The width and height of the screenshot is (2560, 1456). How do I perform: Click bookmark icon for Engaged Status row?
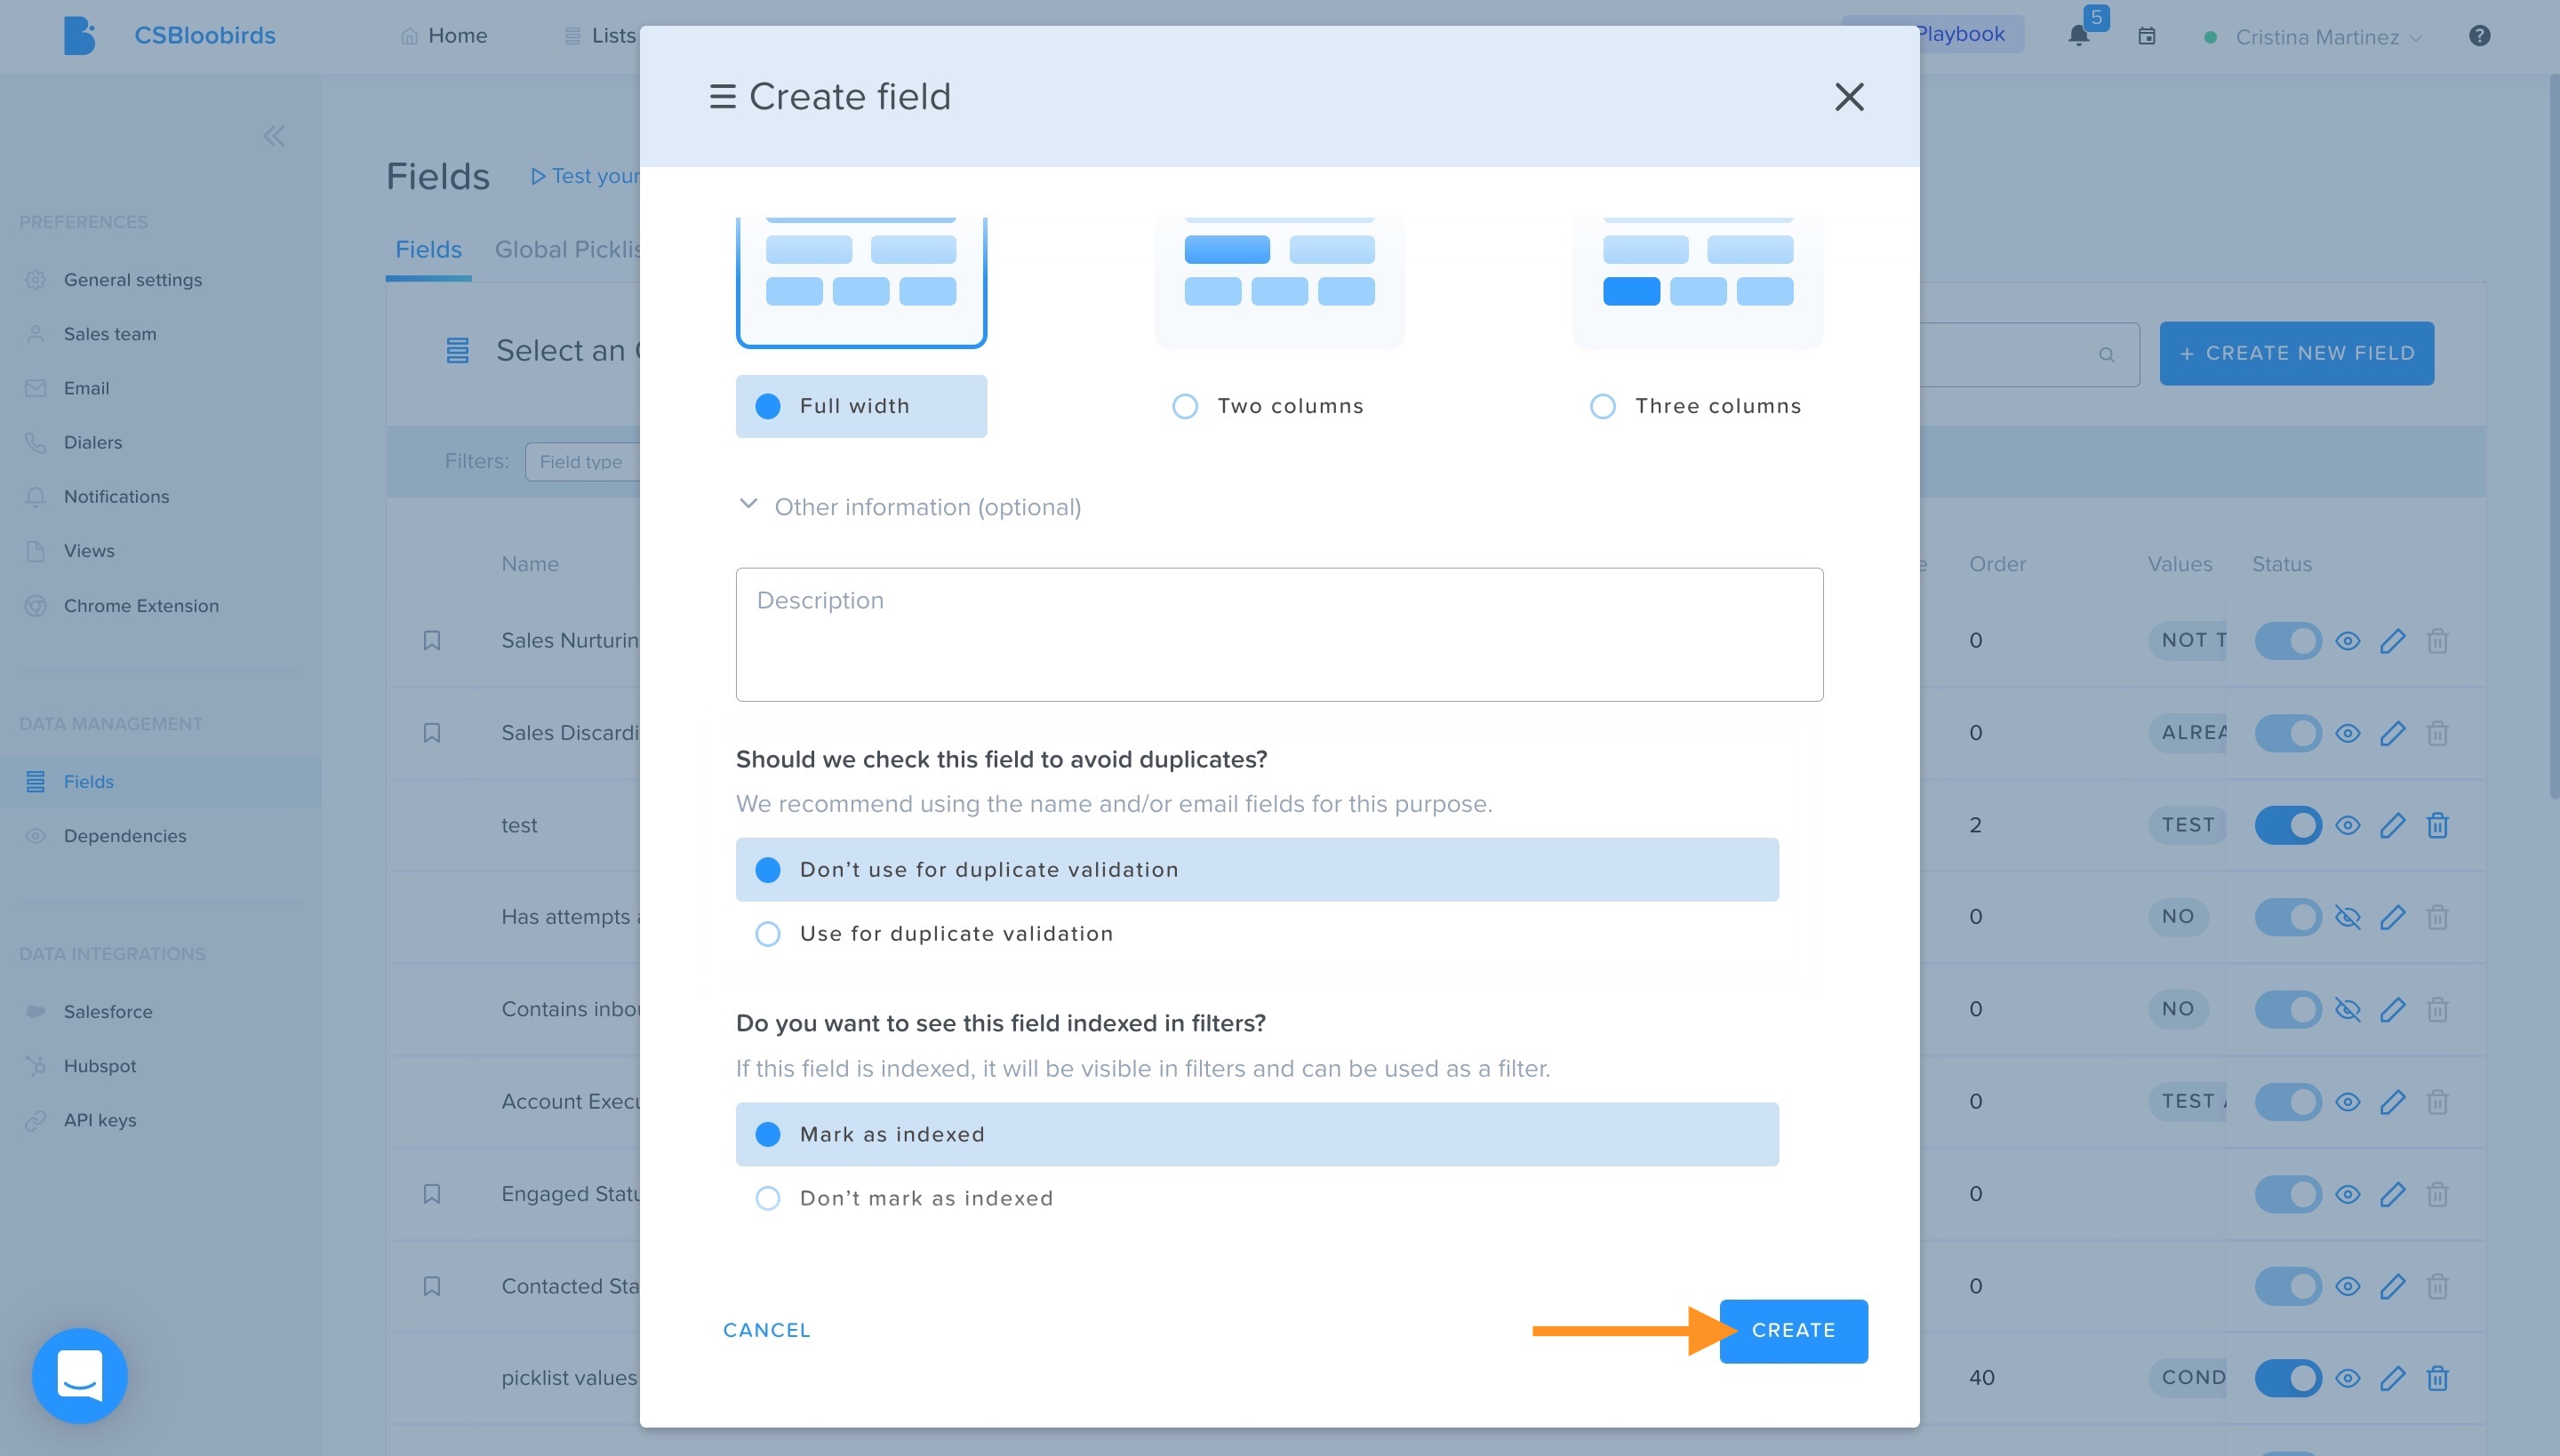tap(431, 1194)
